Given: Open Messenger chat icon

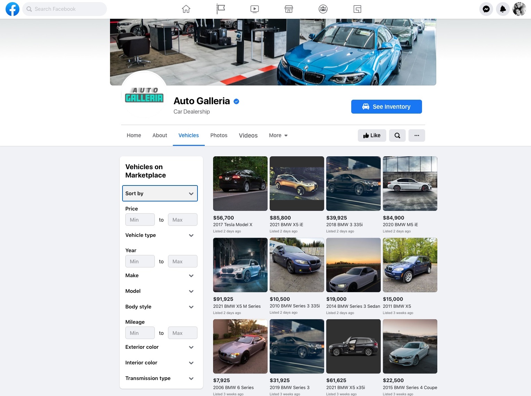Looking at the screenshot, I should [x=486, y=9].
